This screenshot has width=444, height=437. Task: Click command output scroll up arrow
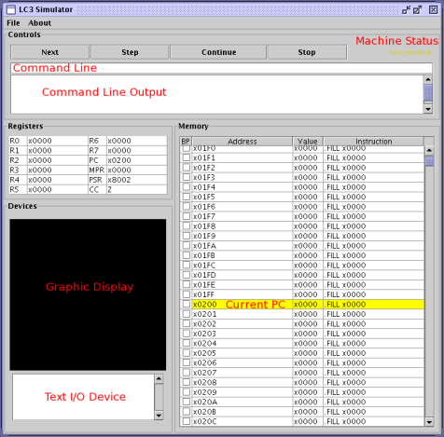(428, 79)
